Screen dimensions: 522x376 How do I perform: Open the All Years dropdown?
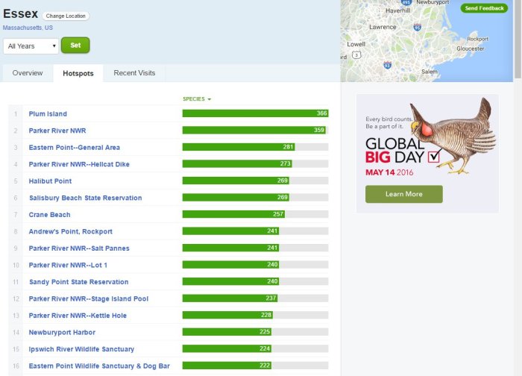pyautogui.click(x=31, y=46)
